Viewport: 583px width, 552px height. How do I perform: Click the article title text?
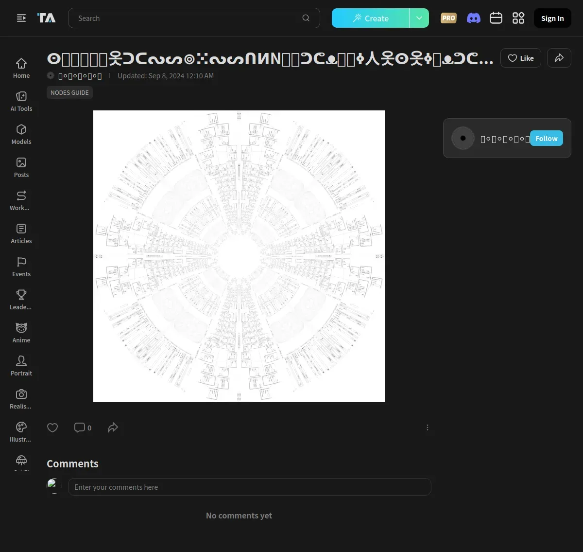pos(270,59)
